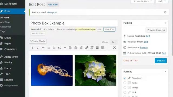Screen dimensions: 173x97
Task: Select the Link post format
Action: (x=125, y=92)
